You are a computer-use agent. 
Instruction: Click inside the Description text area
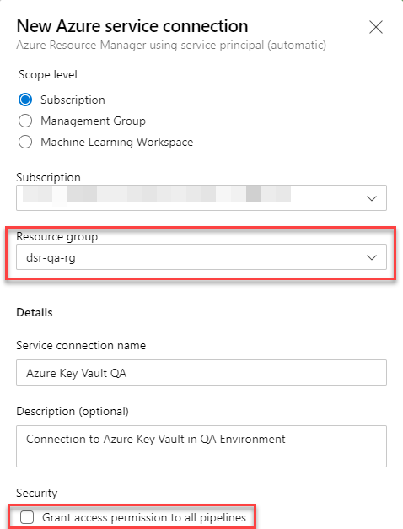[201, 446]
